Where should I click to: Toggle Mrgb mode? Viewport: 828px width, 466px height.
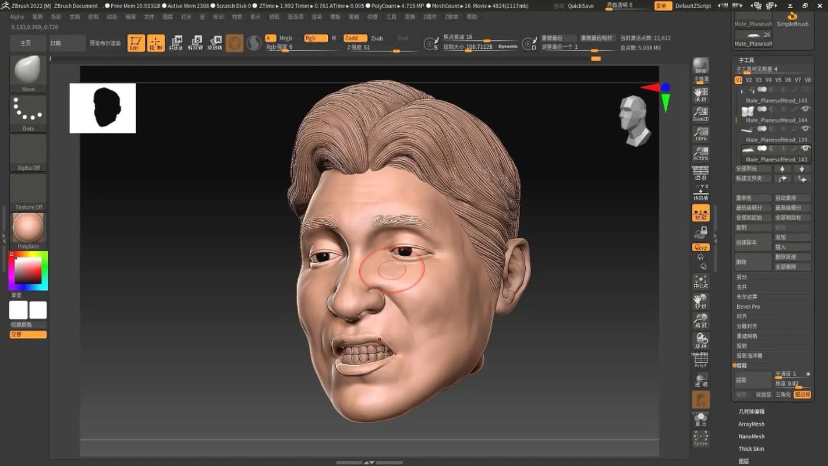click(x=286, y=38)
